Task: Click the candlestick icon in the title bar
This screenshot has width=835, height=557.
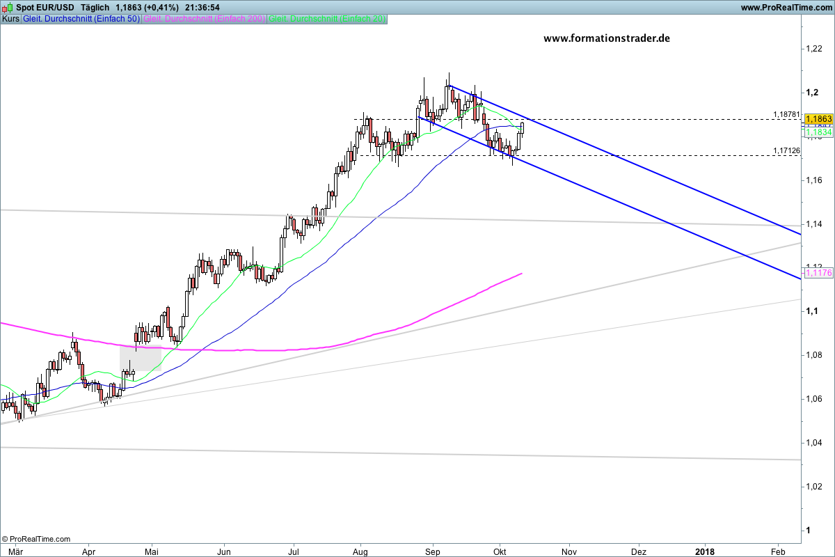Action: (x=7, y=8)
